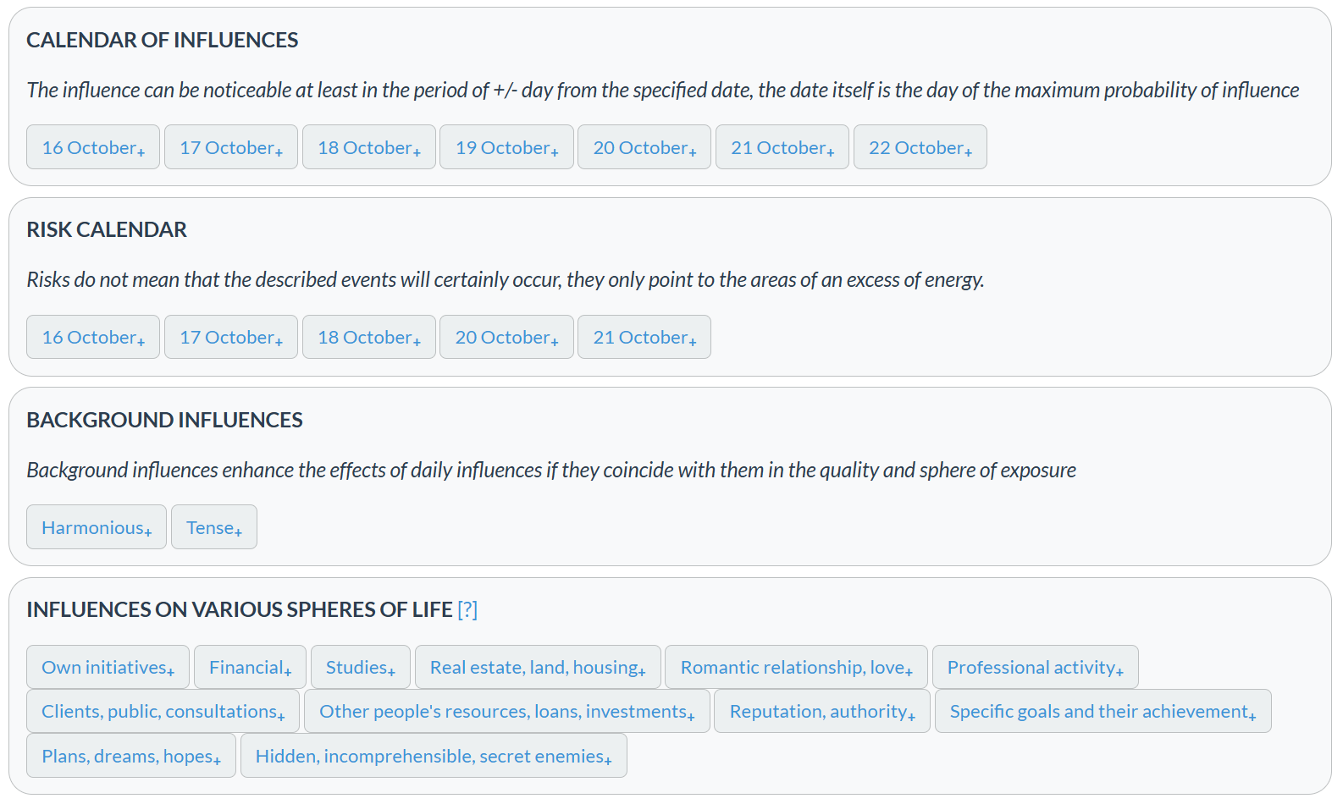Viewport: 1343px width, 804px height.
Task: Expand the Own initiatives sphere
Action: (108, 667)
